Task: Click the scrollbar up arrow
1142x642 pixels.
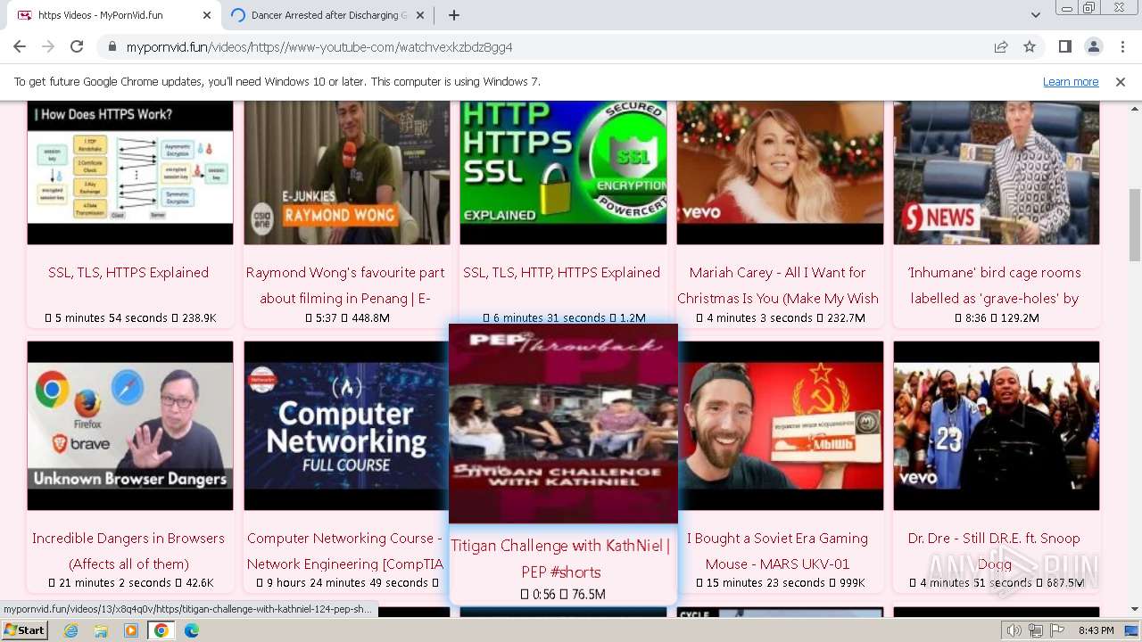Action: [x=1135, y=107]
